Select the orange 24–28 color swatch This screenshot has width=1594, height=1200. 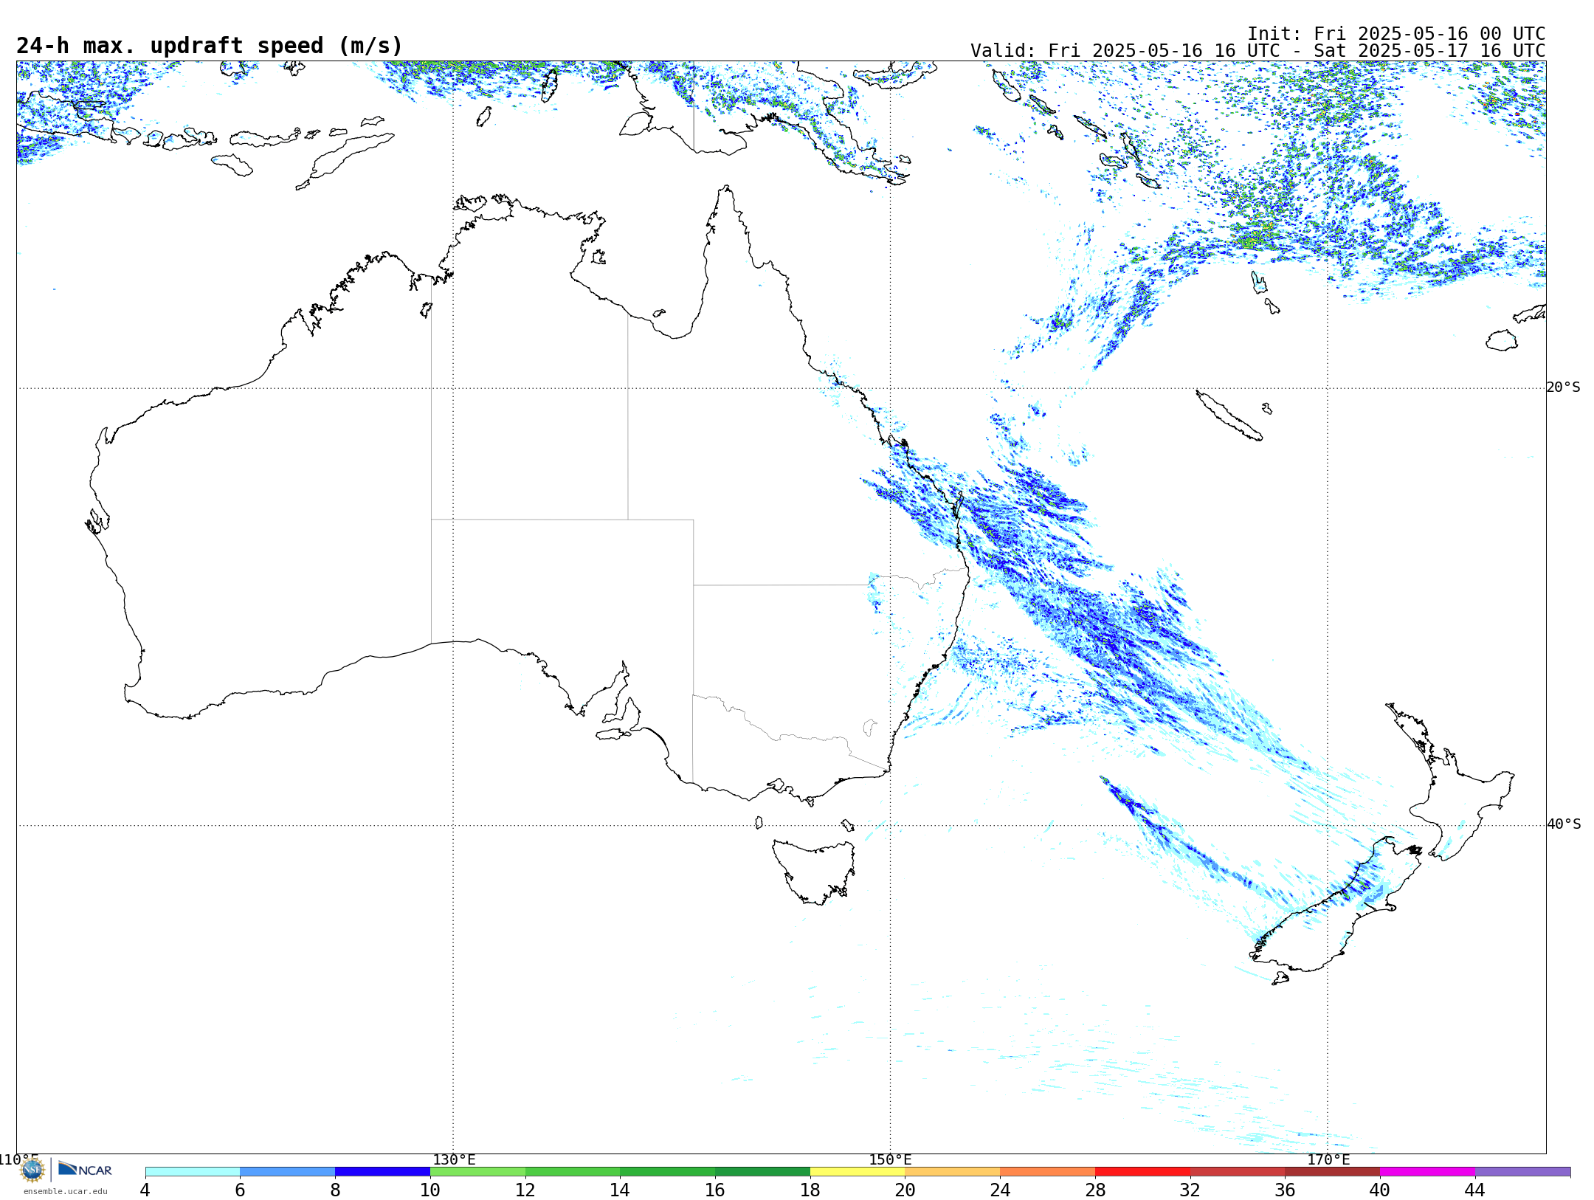click(1048, 1171)
